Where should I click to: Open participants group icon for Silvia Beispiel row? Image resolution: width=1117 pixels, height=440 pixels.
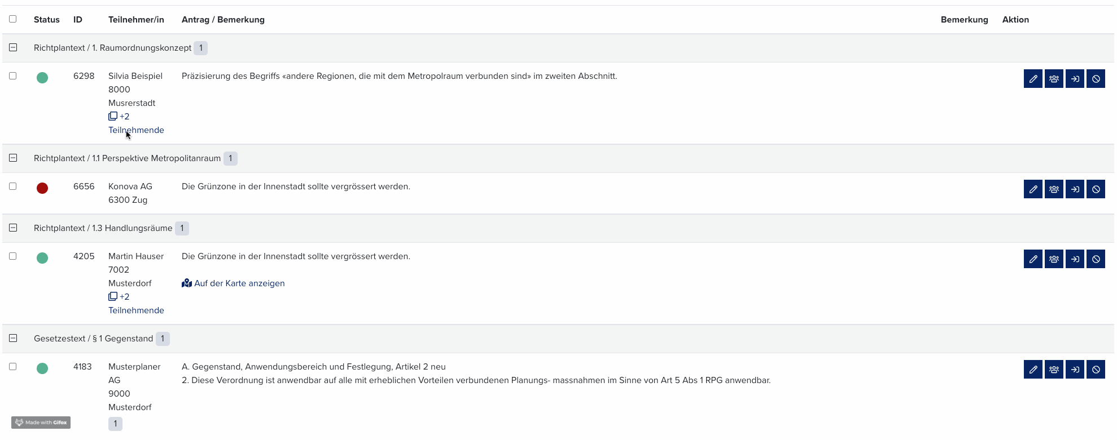point(1054,79)
